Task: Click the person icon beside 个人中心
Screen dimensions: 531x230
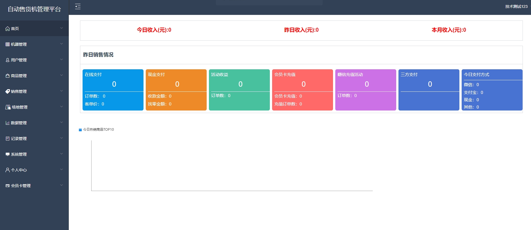Action: click(8, 170)
